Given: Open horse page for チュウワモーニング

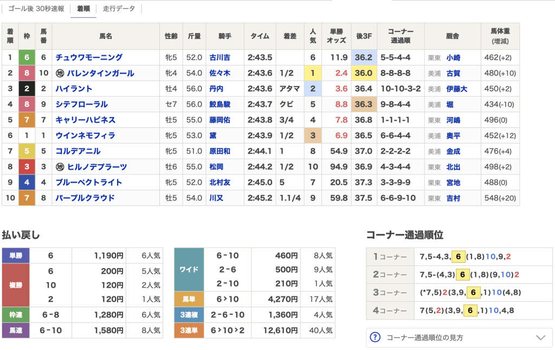Looking at the screenshot, I should point(89,57).
